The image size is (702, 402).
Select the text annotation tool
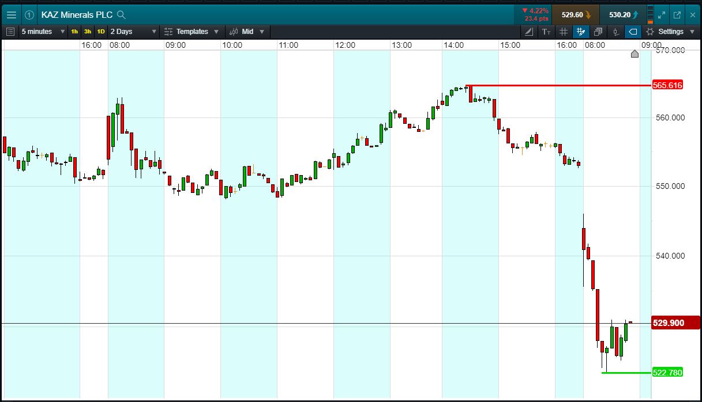(546, 32)
